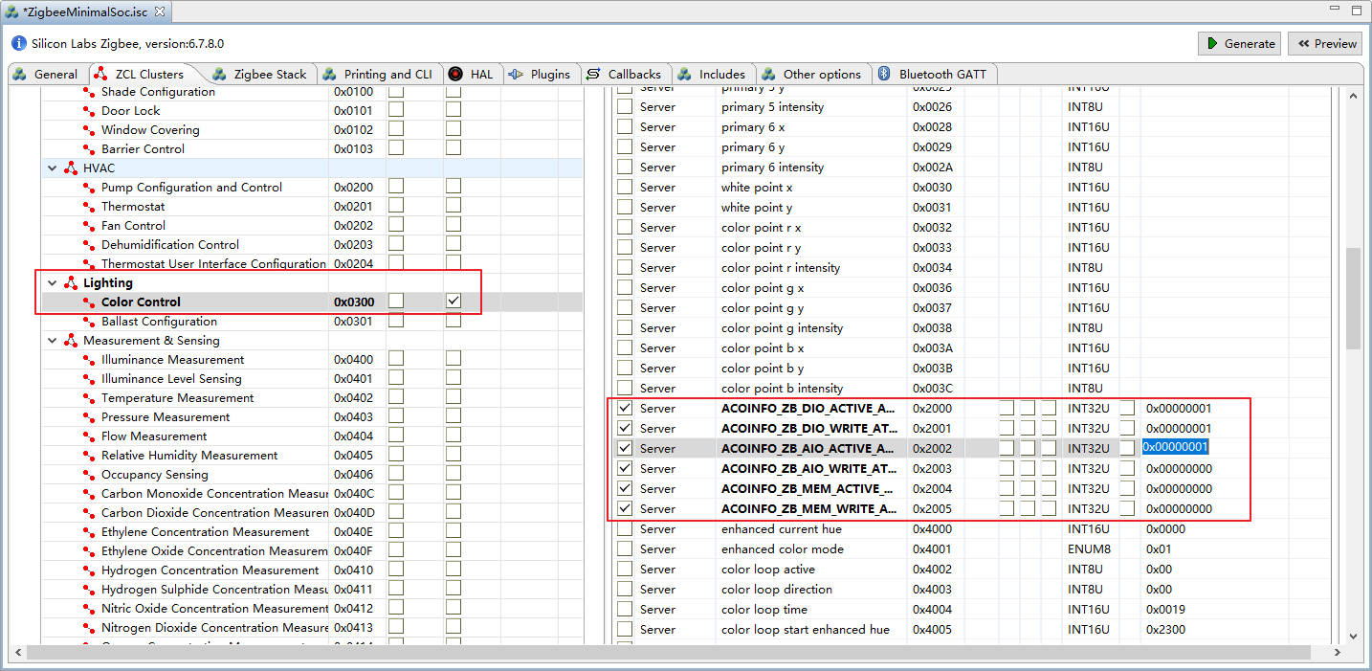Open the Printing and CLI tab
This screenshot has width=1372, height=671.
378,74
